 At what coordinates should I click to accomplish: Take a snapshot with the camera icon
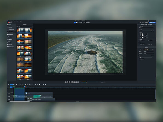point(66,82)
